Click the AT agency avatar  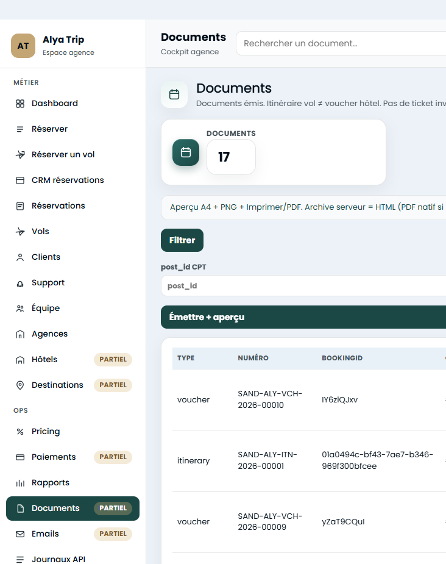pos(23,46)
